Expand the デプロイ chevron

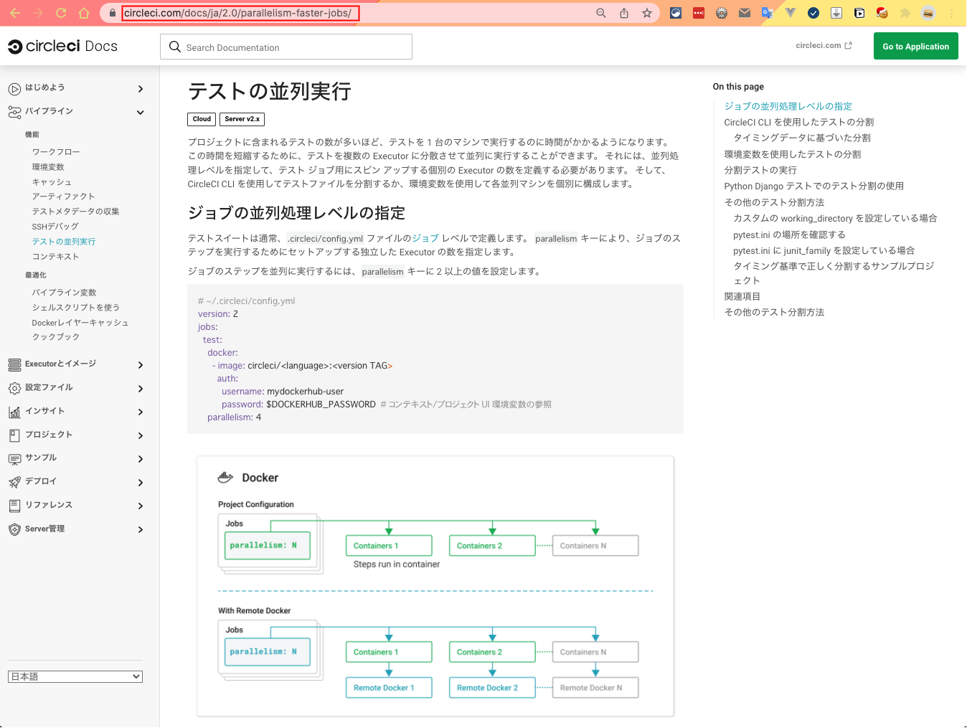click(141, 483)
